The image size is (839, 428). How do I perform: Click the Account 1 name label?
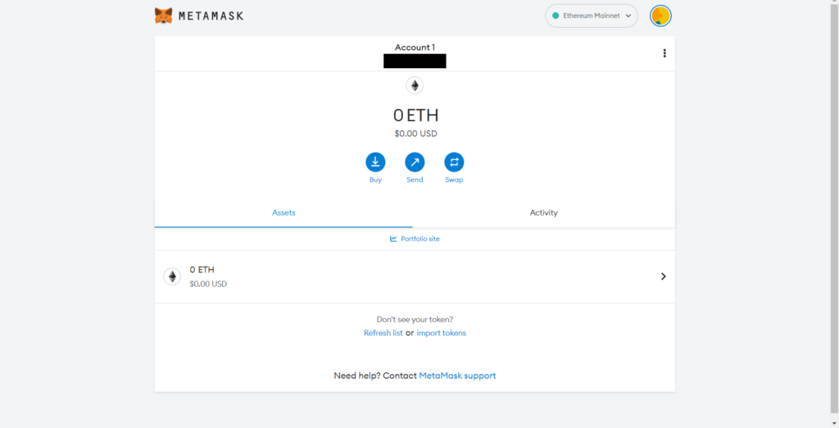click(x=415, y=48)
